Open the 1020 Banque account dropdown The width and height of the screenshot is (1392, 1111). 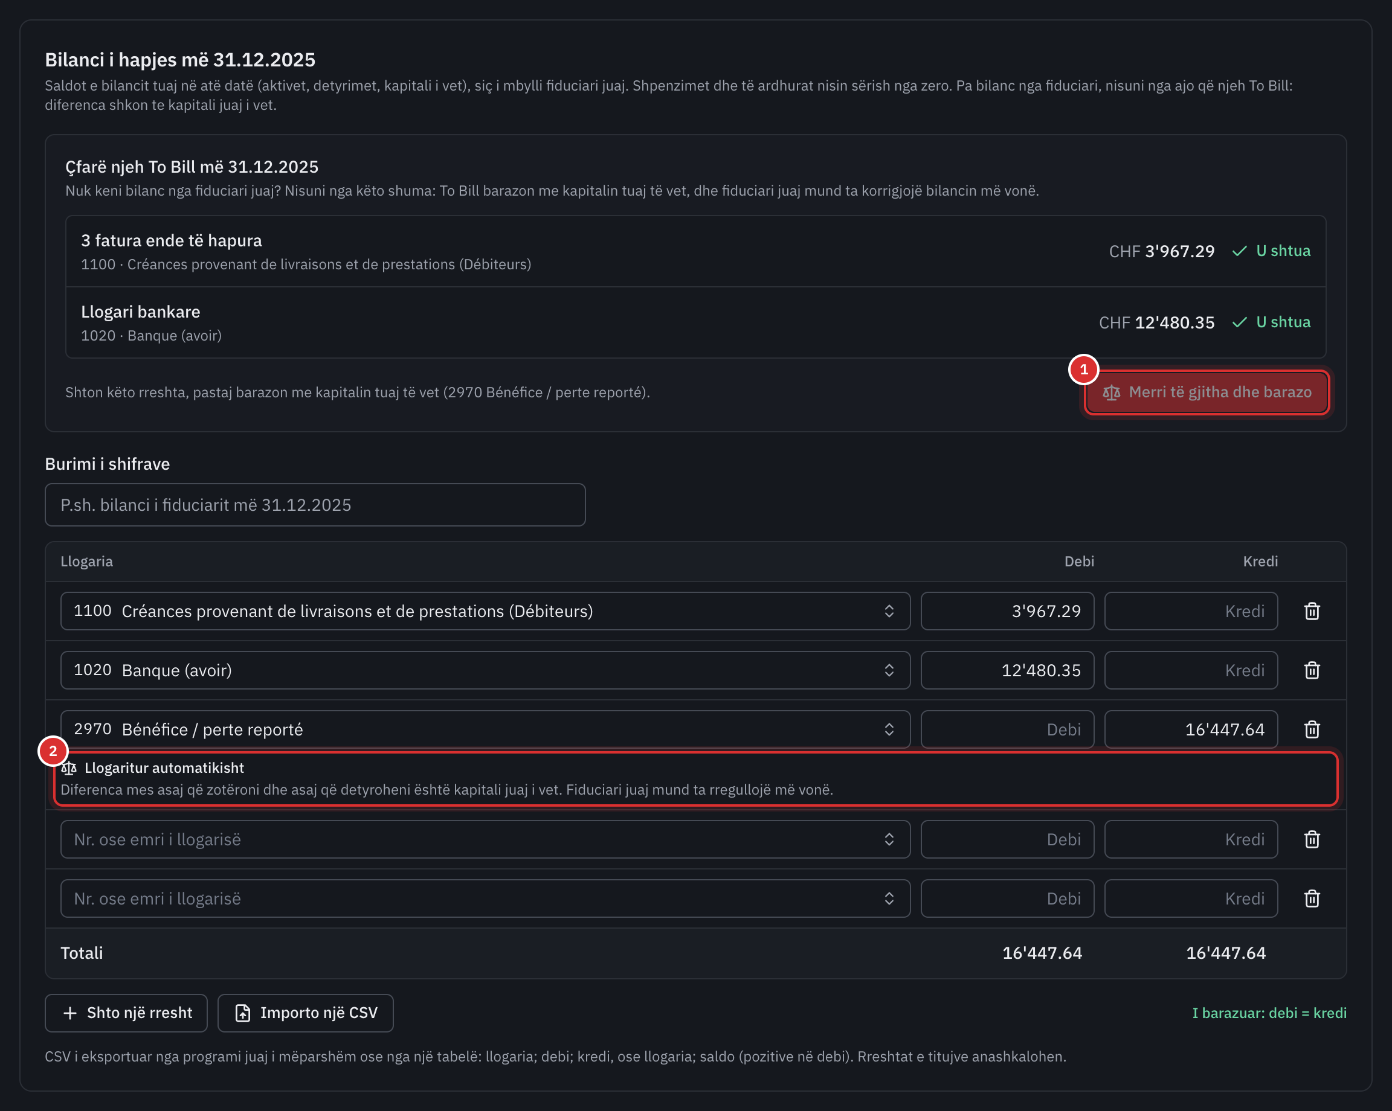[x=486, y=670]
